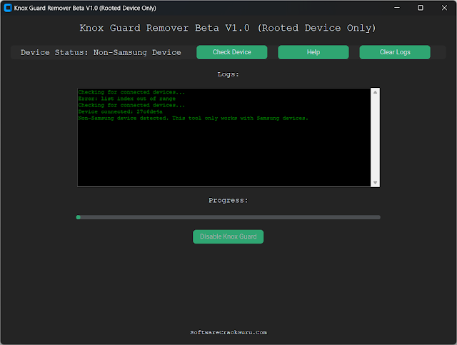
Task: Click the green progress bar indicator
Action: (x=78, y=217)
